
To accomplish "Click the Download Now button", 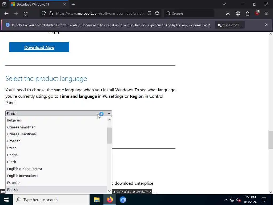I will tap(39, 47).
